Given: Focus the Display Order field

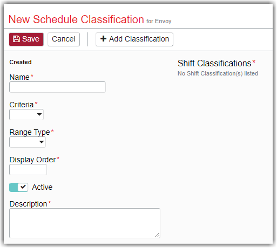Looking at the screenshot, I should (28, 169).
